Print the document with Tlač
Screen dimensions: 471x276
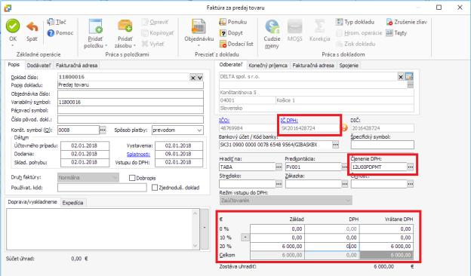[x=57, y=22]
